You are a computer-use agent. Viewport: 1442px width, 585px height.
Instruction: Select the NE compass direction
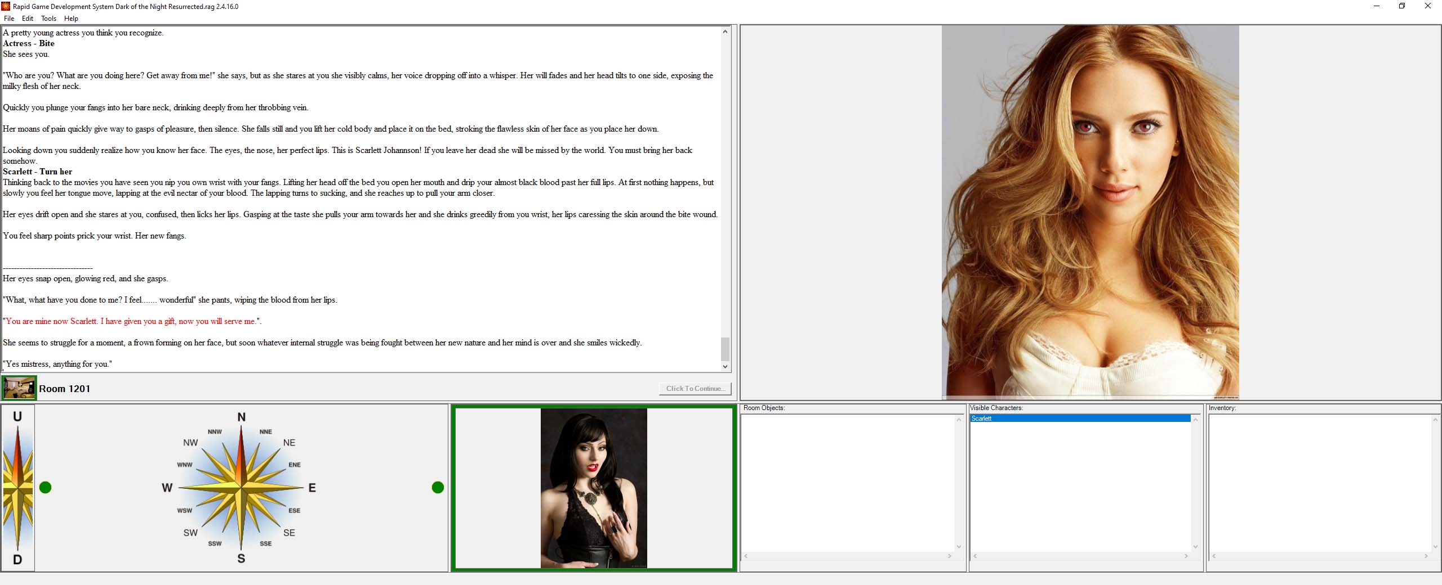(x=289, y=443)
